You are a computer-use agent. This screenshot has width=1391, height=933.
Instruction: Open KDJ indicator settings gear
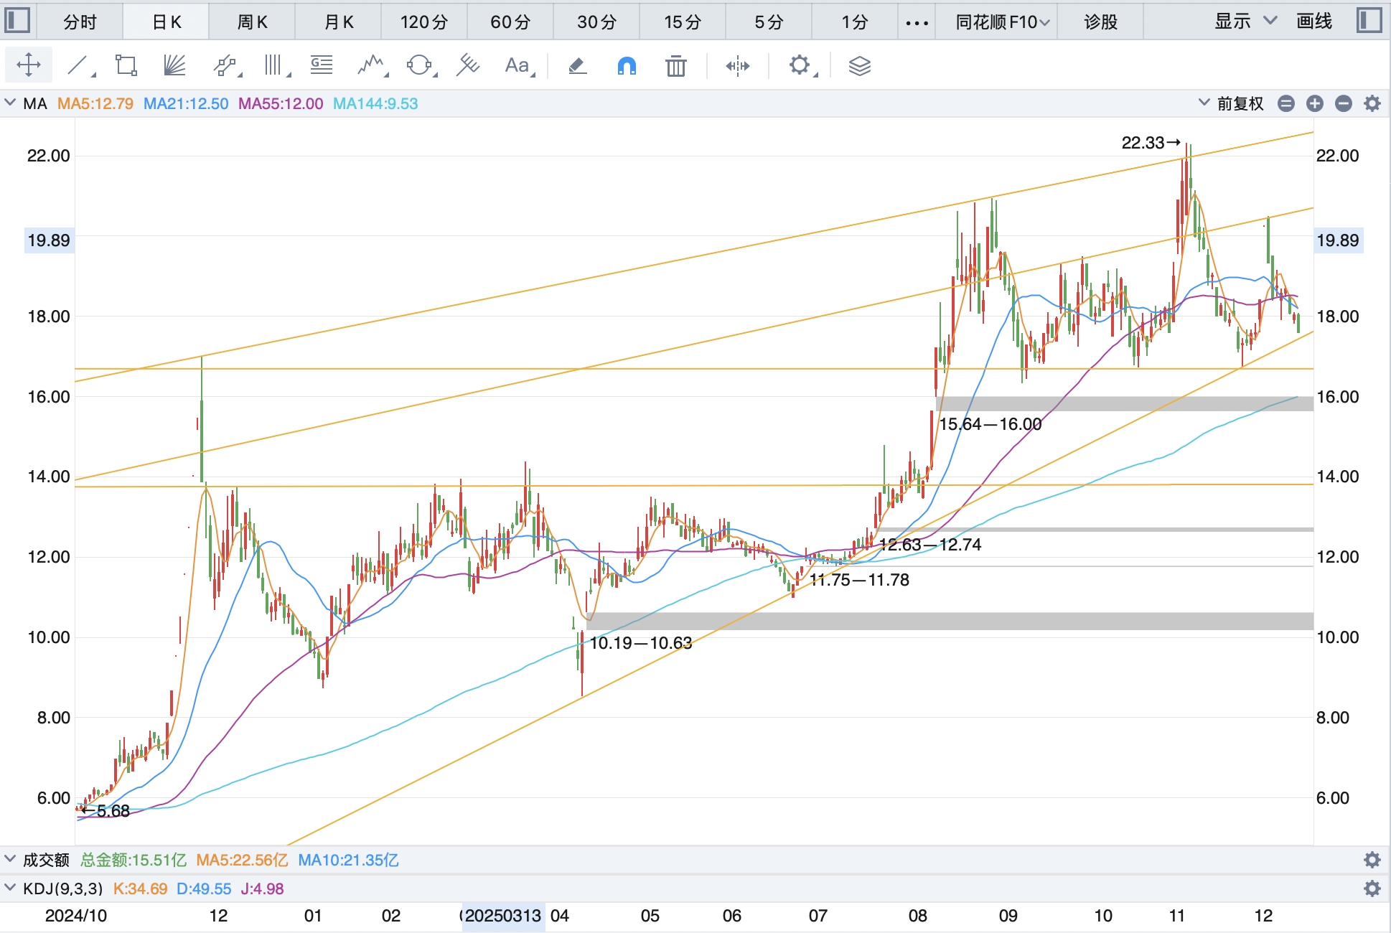pos(1372,889)
